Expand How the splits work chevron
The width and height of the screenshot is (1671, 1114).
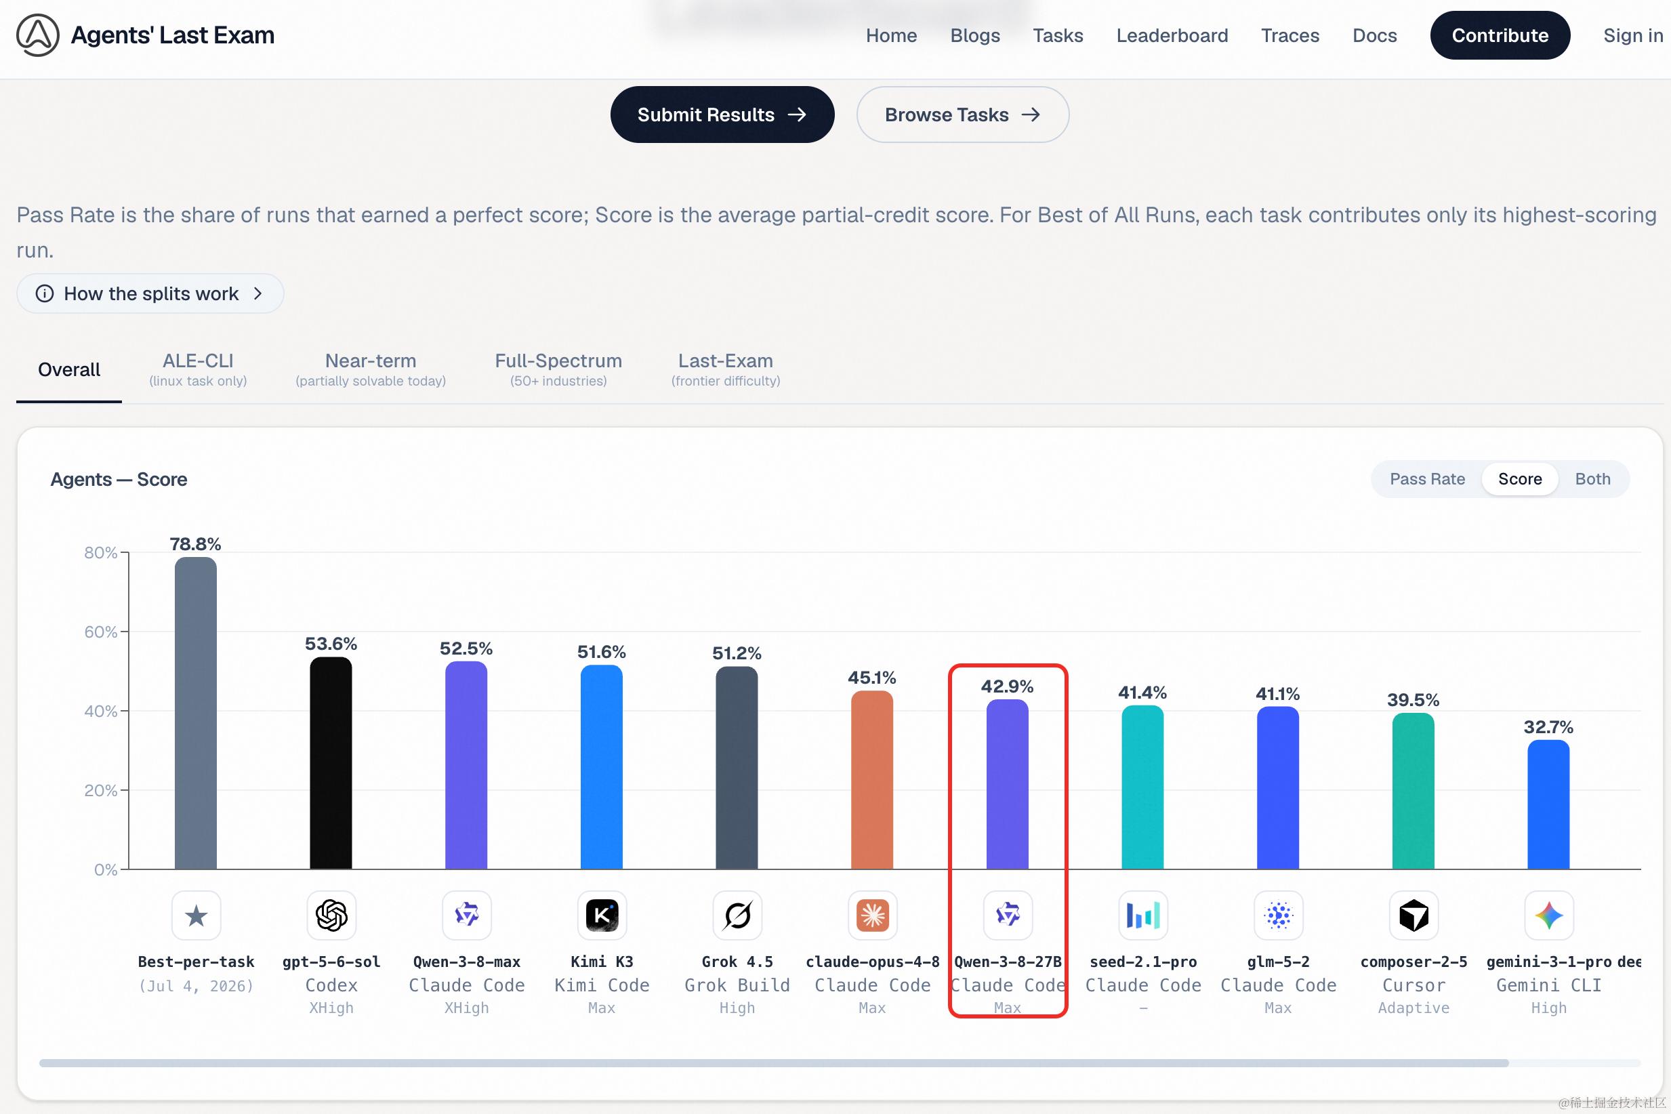[x=258, y=293]
